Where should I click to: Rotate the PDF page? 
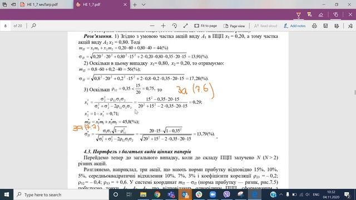(x=174, y=26)
